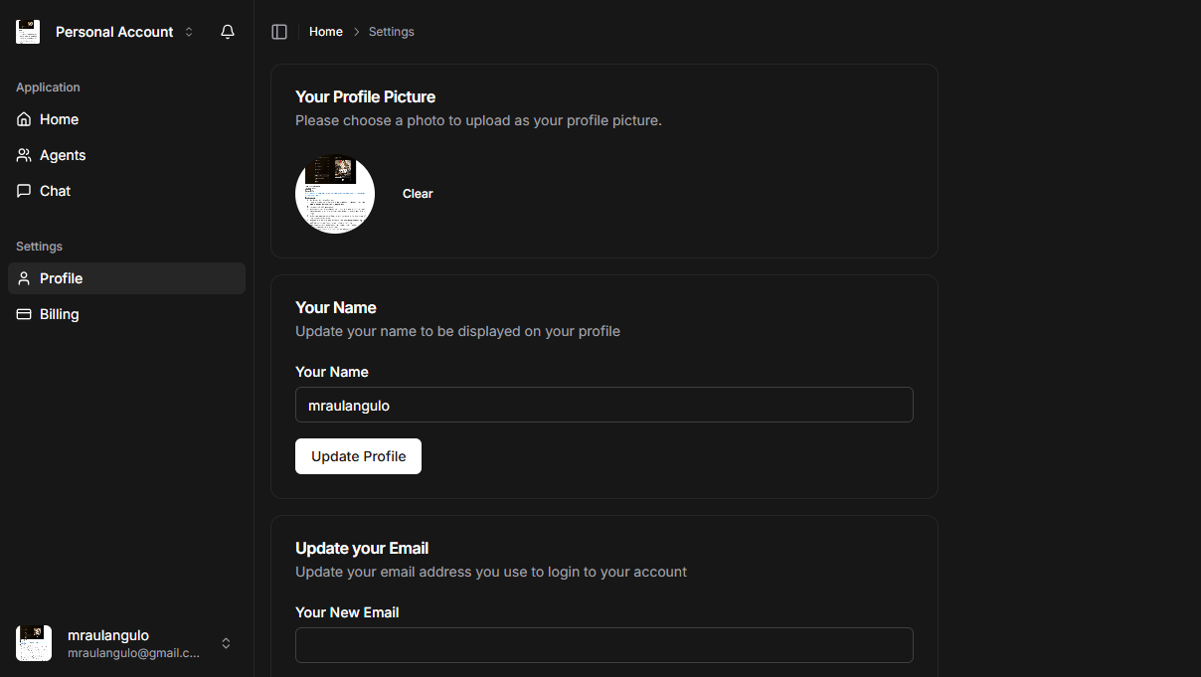The width and height of the screenshot is (1201, 677).
Task: Clear the profile picture
Action: [418, 194]
